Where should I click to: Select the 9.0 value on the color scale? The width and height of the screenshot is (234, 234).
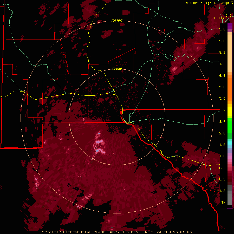click(x=222, y=41)
